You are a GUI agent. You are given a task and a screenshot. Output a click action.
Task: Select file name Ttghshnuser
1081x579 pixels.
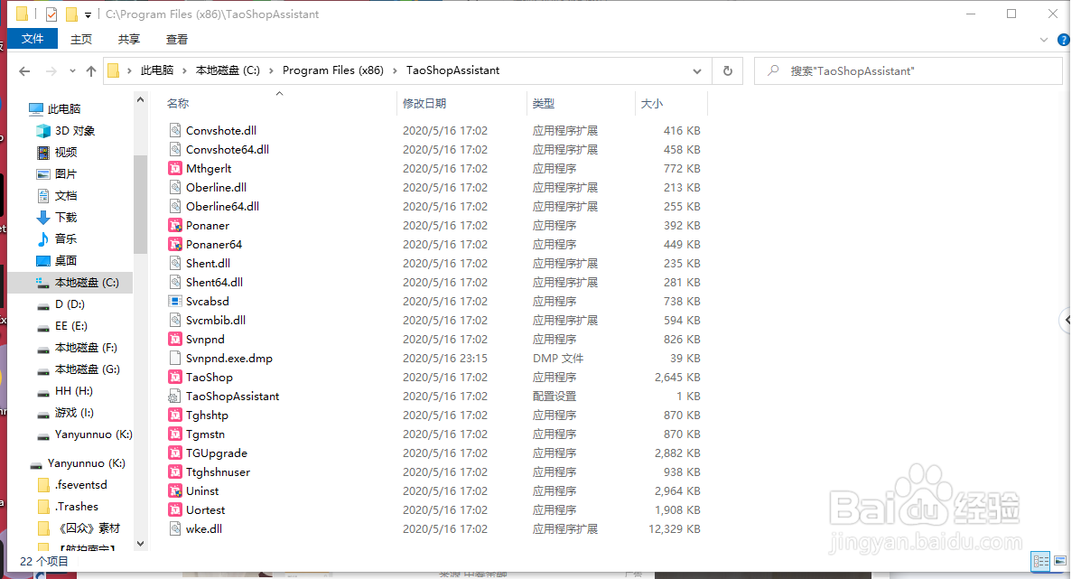coord(218,472)
